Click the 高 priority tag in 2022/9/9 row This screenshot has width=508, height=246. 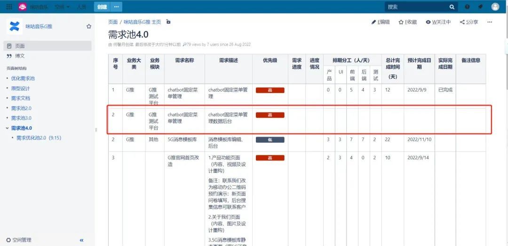pos(270,90)
